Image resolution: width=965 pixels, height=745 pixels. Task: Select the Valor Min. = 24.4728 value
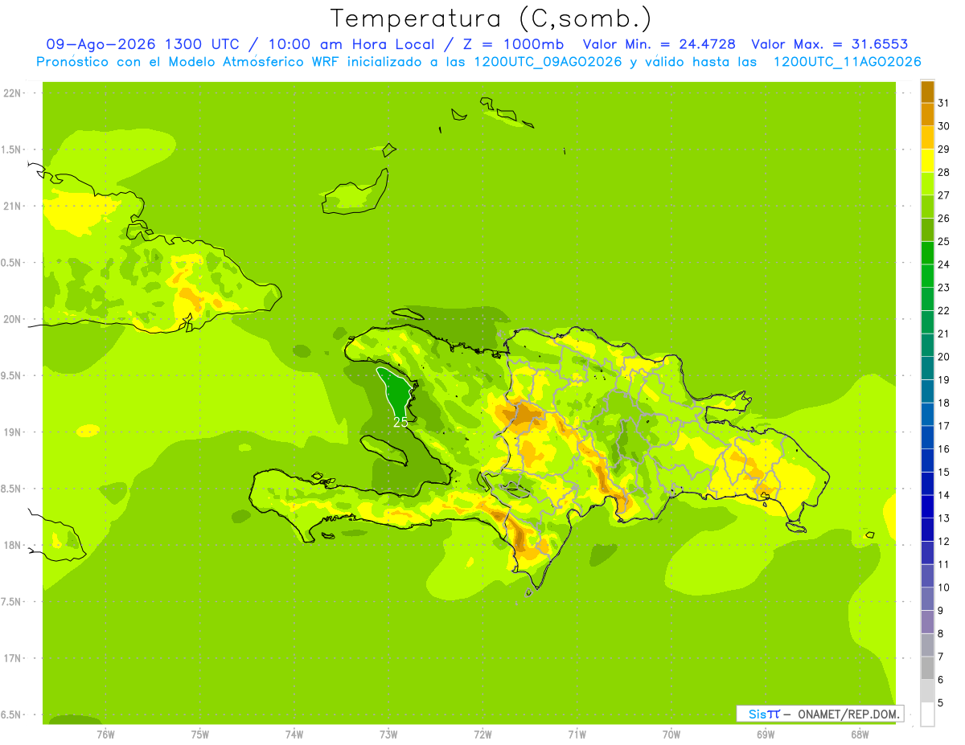coord(659,44)
